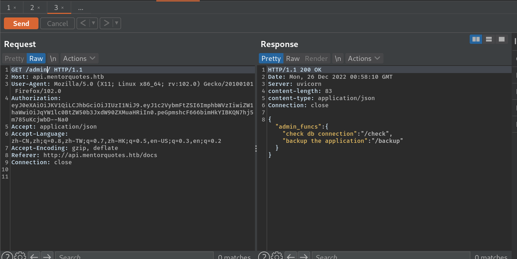Screen dimensions: 517x259
Task: Click the "Accept-Encoding: gzip, deflate" line
Action: click(x=64, y=148)
